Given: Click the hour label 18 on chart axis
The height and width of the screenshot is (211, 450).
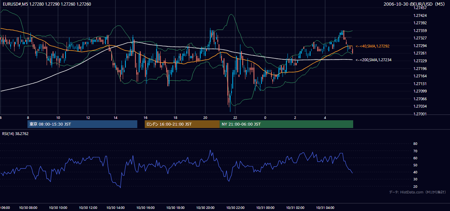Looking at the screenshot, I should click(x=175, y=118).
